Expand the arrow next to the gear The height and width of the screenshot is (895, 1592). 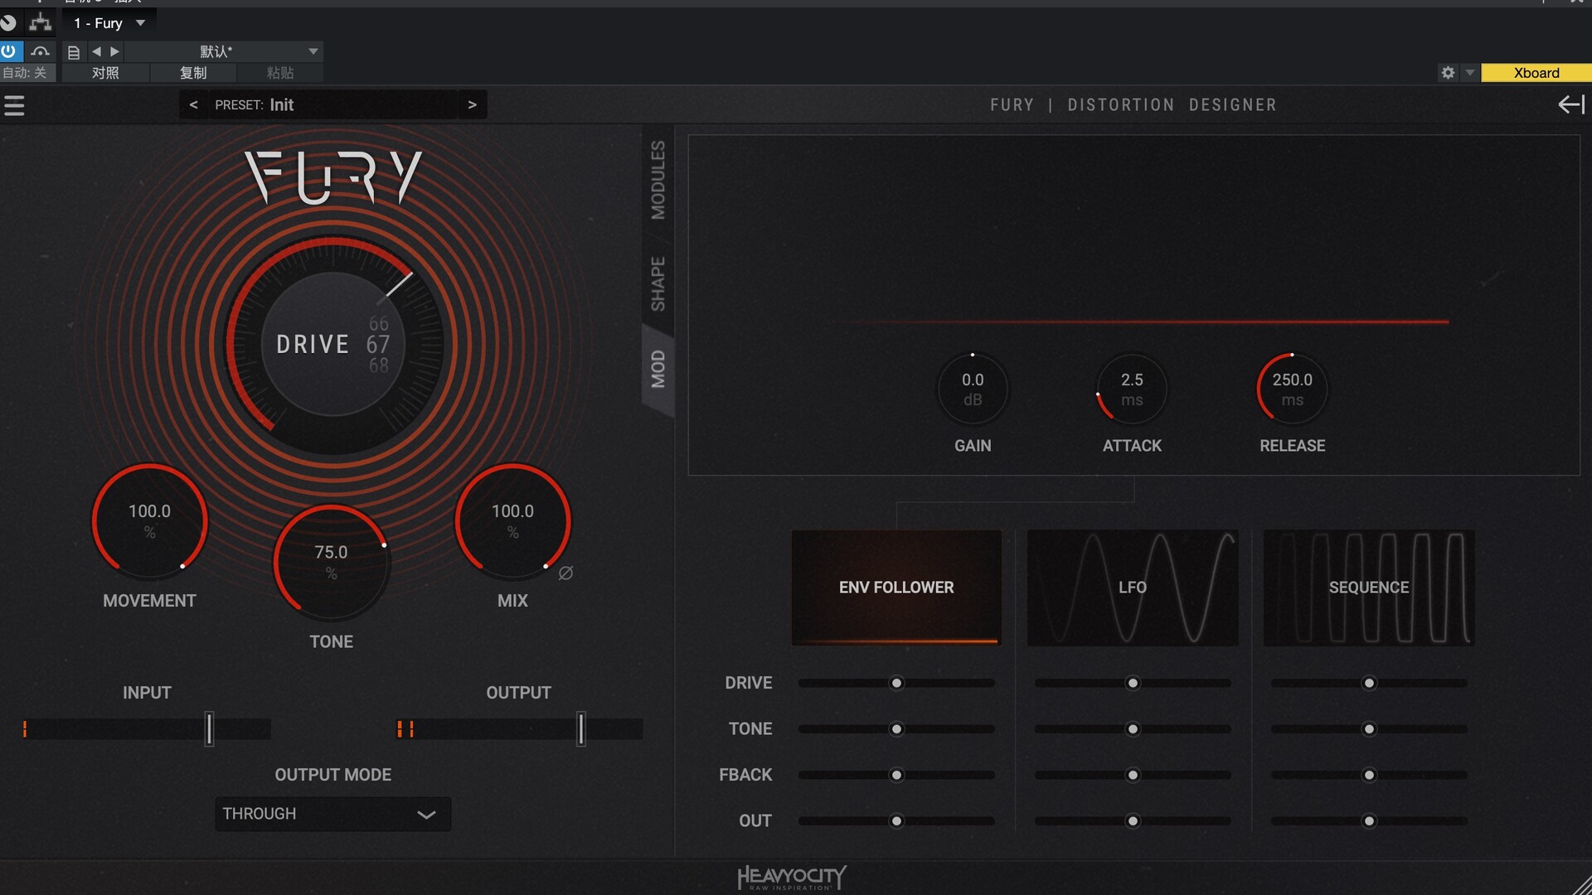coord(1469,73)
